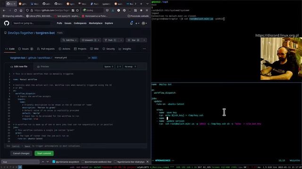Screen dimensions: 302x169
Task: Open the Security repository tab
Action: click(109, 49)
